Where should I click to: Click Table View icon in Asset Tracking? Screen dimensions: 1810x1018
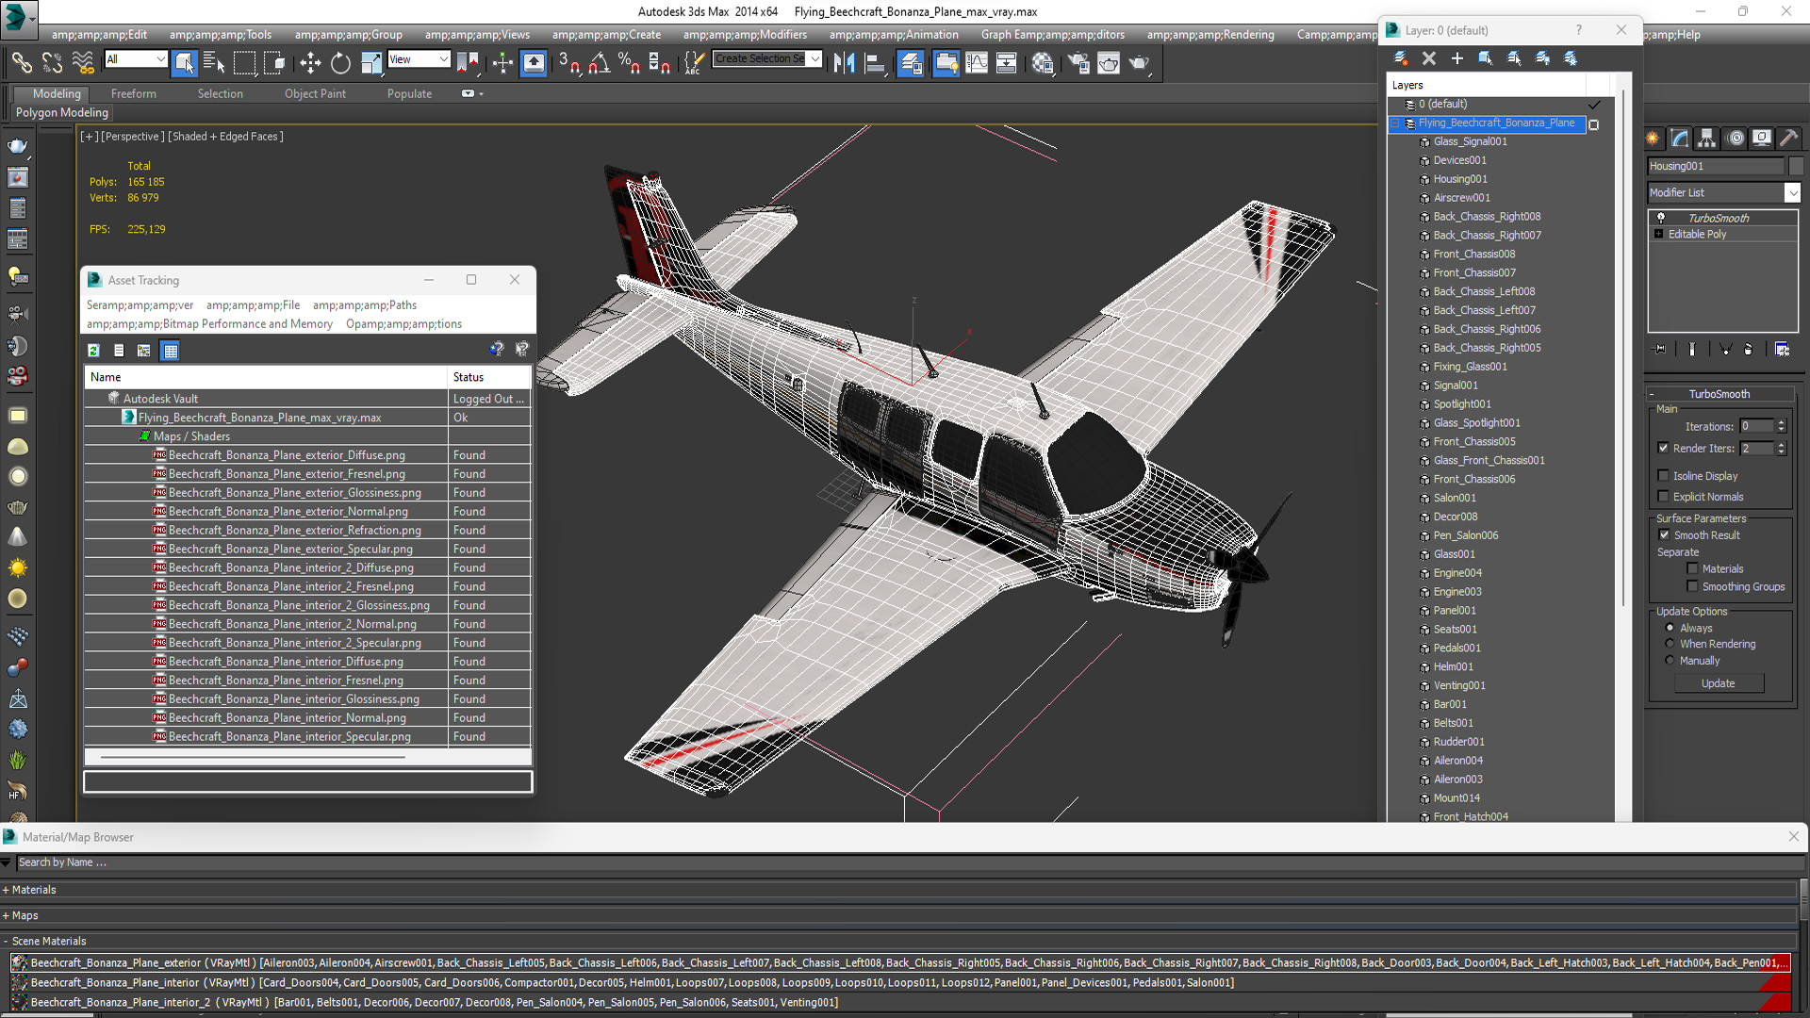point(170,351)
